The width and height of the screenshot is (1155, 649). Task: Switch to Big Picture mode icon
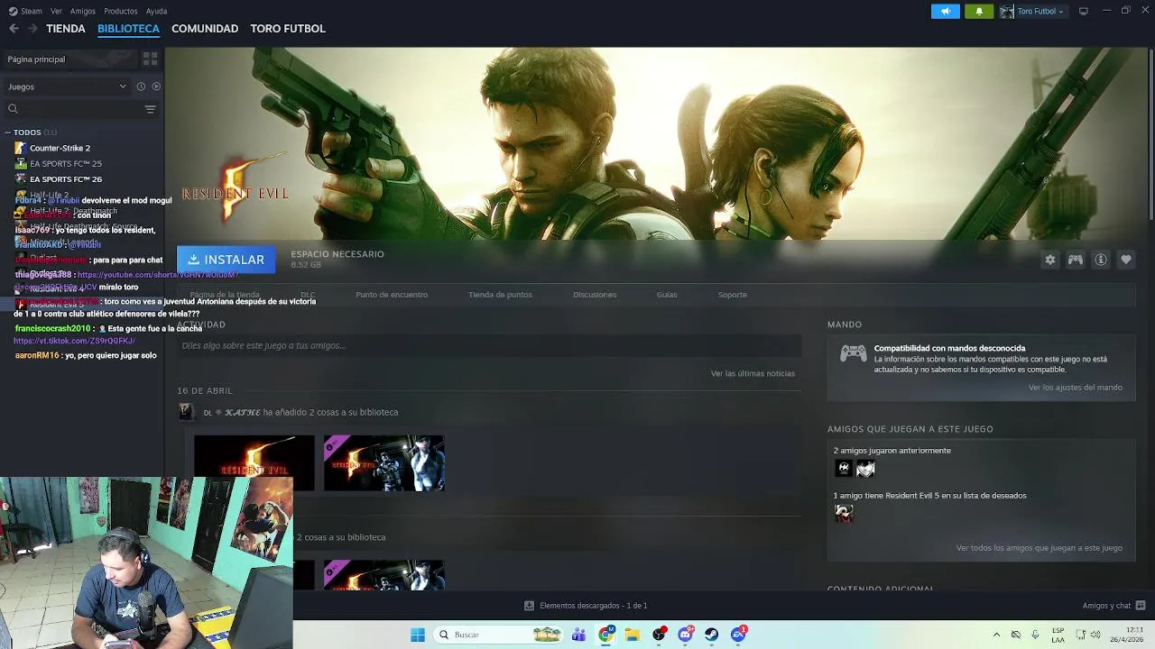coord(1084,11)
